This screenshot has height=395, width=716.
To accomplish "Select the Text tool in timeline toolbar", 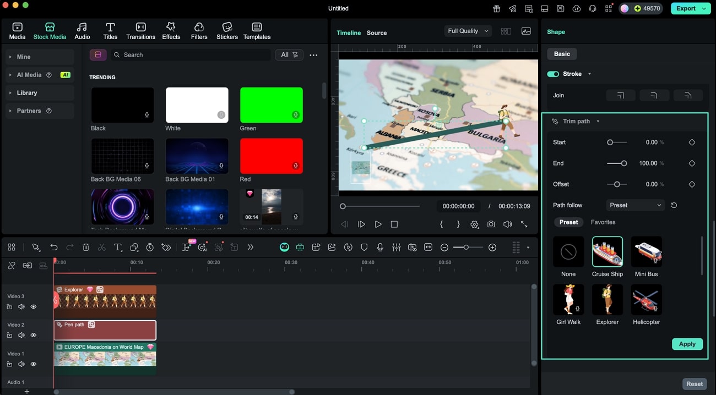I will 118,248.
